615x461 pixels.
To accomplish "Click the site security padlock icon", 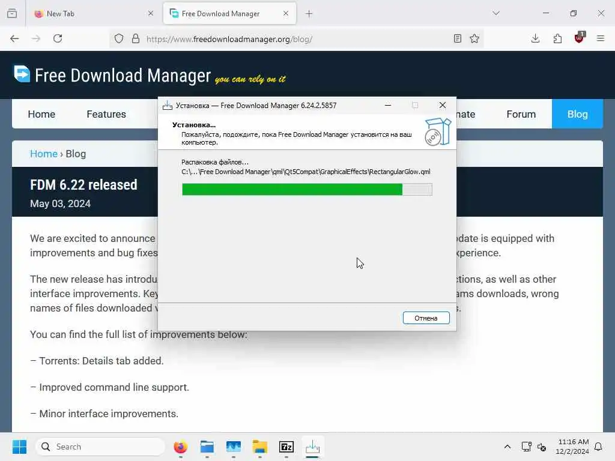I will [x=136, y=38].
